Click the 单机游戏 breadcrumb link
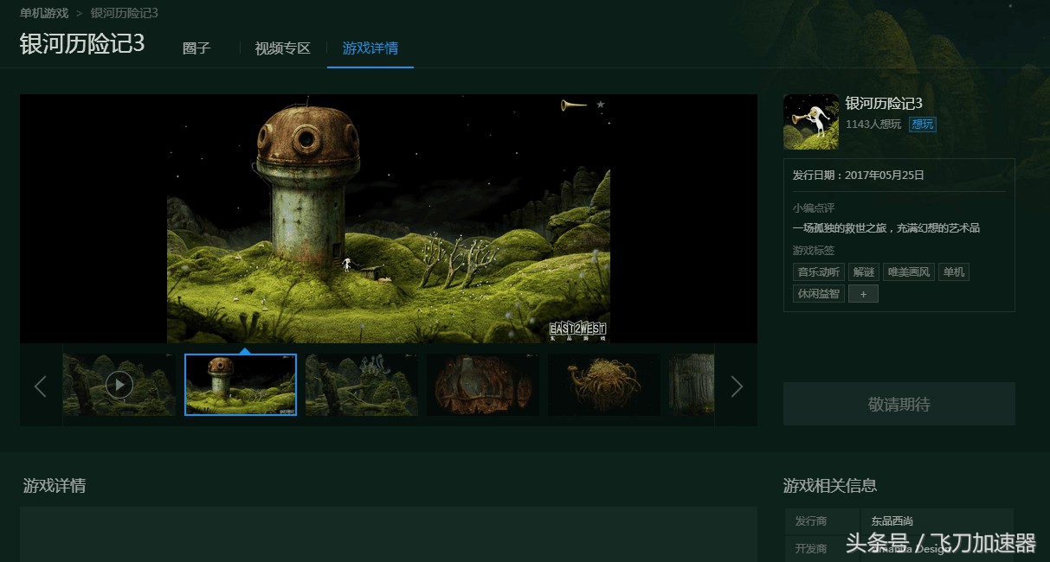 point(44,13)
